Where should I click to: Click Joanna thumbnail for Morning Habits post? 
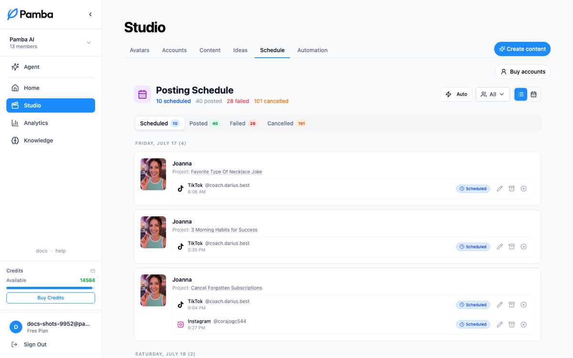153,232
